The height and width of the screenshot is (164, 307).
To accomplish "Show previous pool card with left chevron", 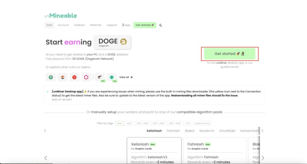I will (46, 158).
